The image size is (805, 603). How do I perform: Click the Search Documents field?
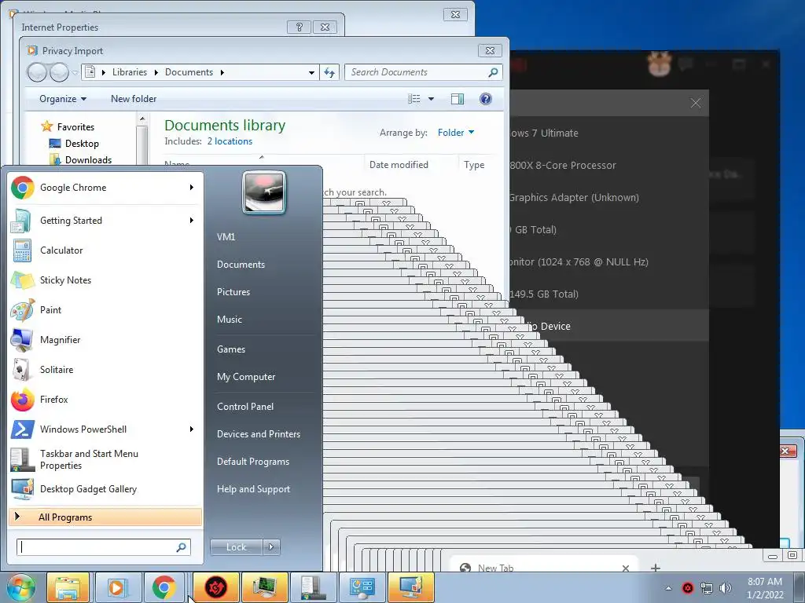(x=424, y=72)
